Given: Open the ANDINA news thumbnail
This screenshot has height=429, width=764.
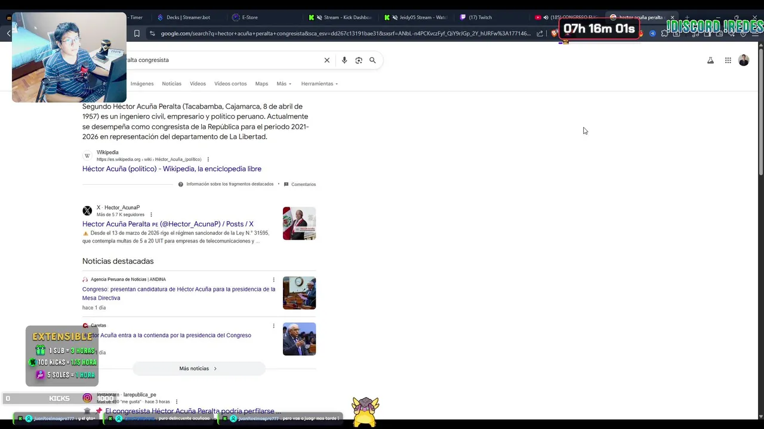Looking at the screenshot, I should pos(299,293).
